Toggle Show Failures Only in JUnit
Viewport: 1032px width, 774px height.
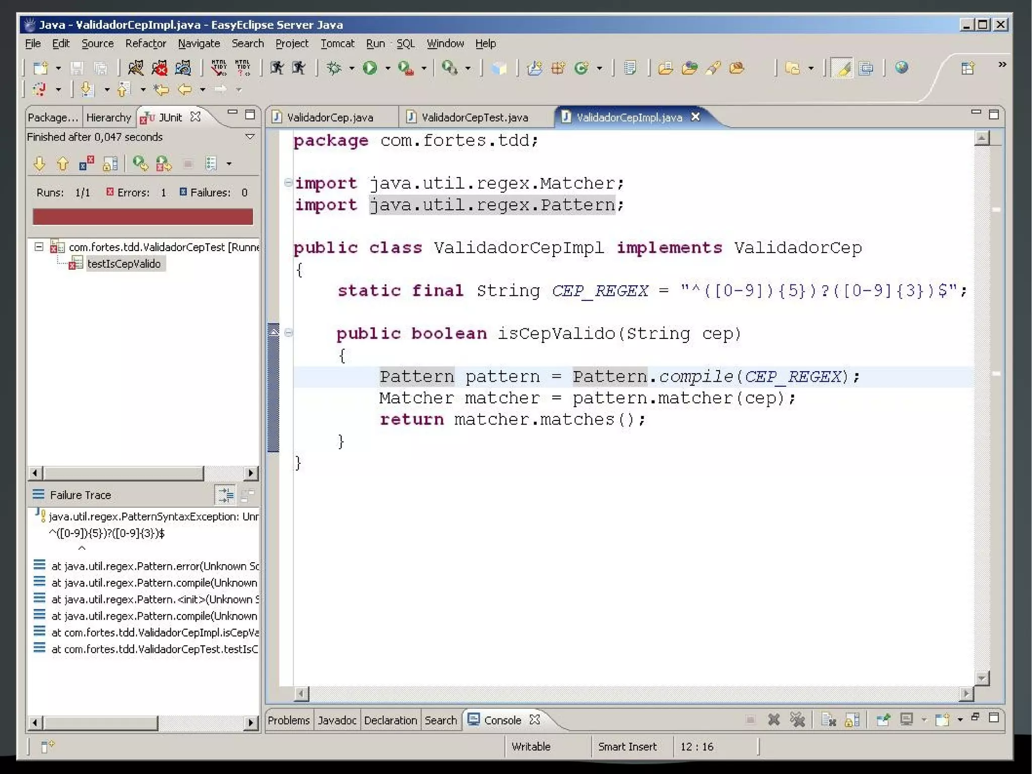coord(86,163)
